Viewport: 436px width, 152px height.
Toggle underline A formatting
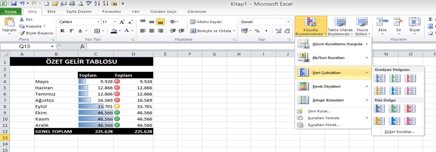click(80, 31)
